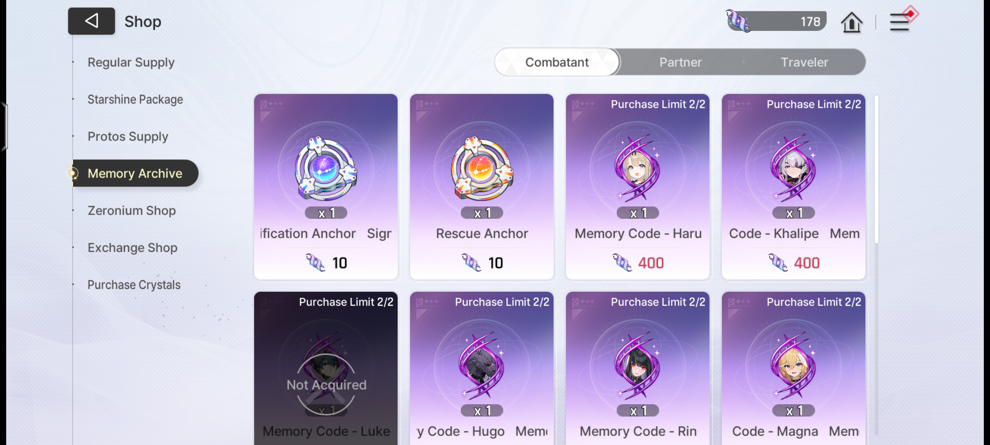The height and width of the screenshot is (445, 990).
Task: Pick the Memory Code - Rin icon
Action: (638, 366)
